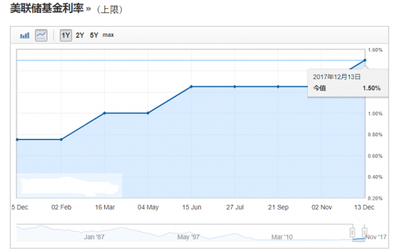Image resolution: width=399 pixels, height=249 pixels.
Task: Show 5Y time range
Action: point(94,35)
